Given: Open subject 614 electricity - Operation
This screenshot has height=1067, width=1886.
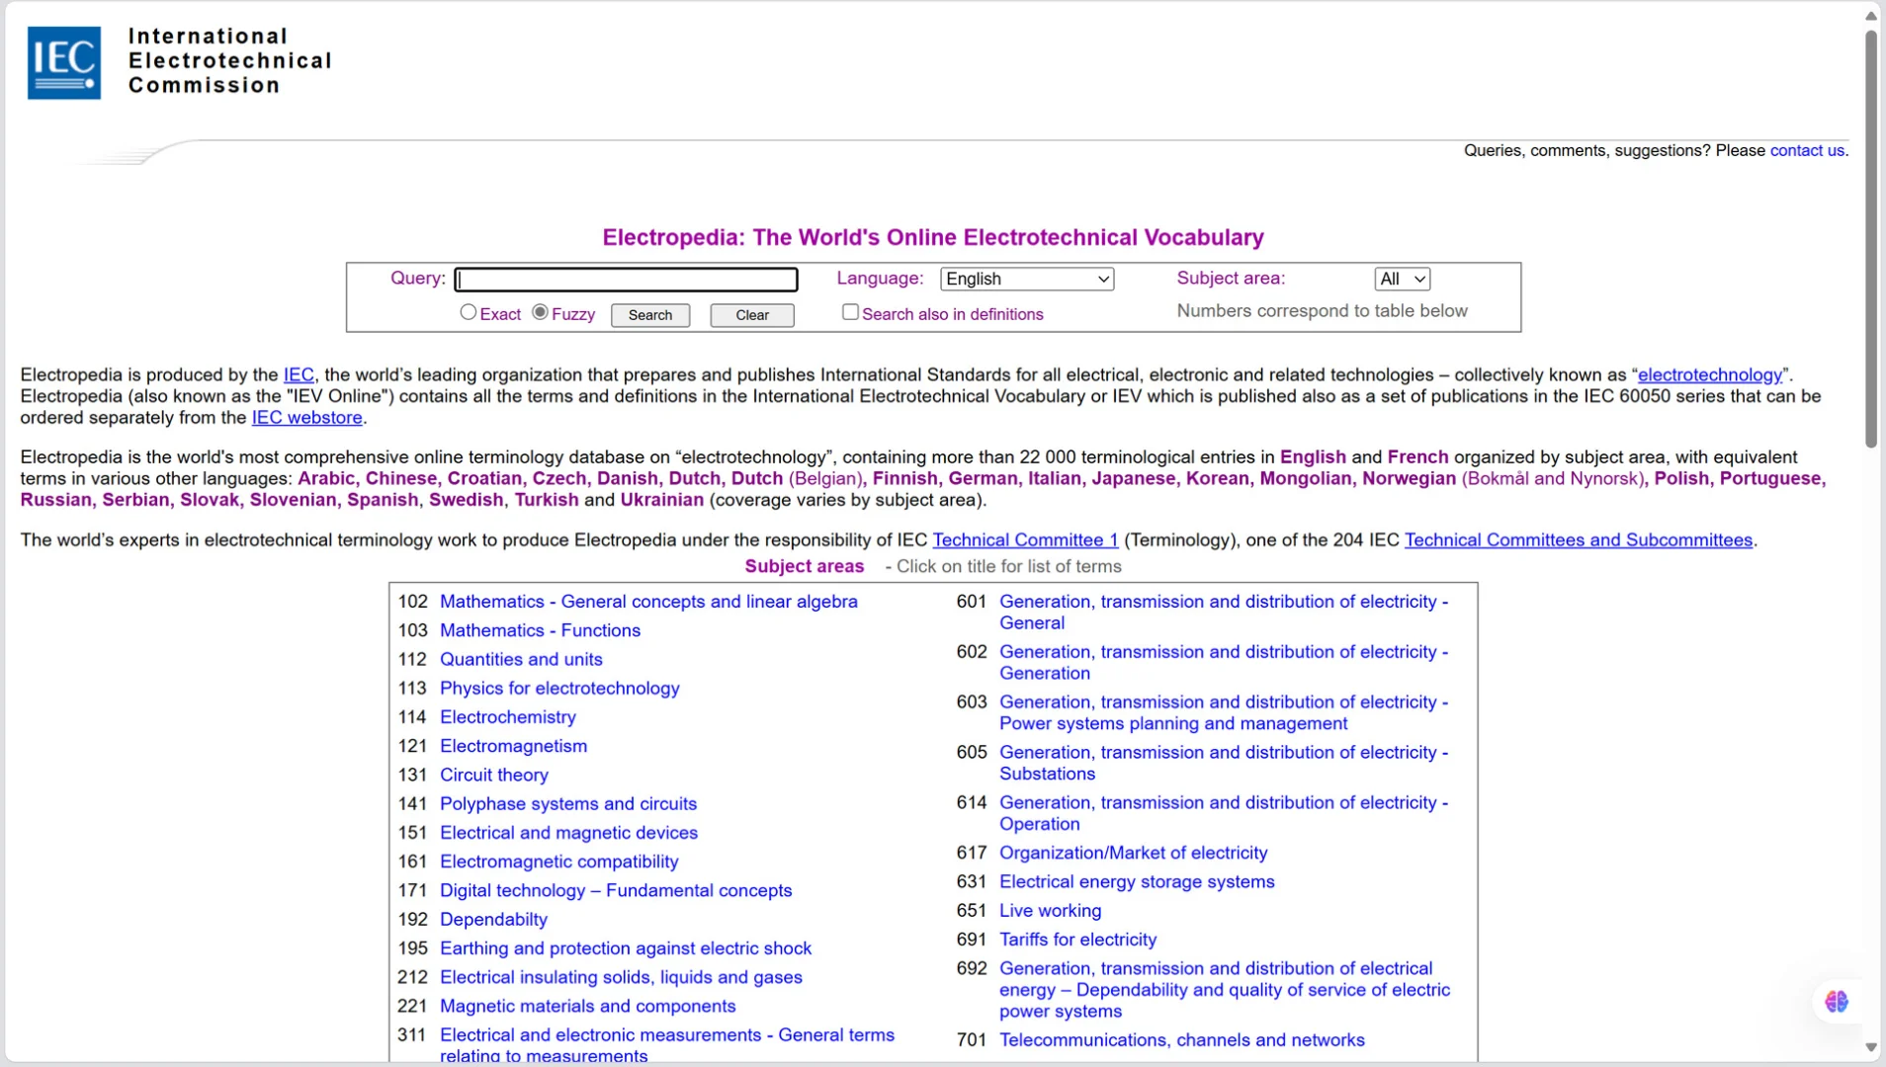Looking at the screenshot, I should click(x=1224, y=813).
